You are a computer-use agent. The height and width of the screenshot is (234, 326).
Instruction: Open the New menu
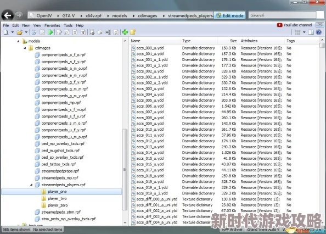point(26,25)
